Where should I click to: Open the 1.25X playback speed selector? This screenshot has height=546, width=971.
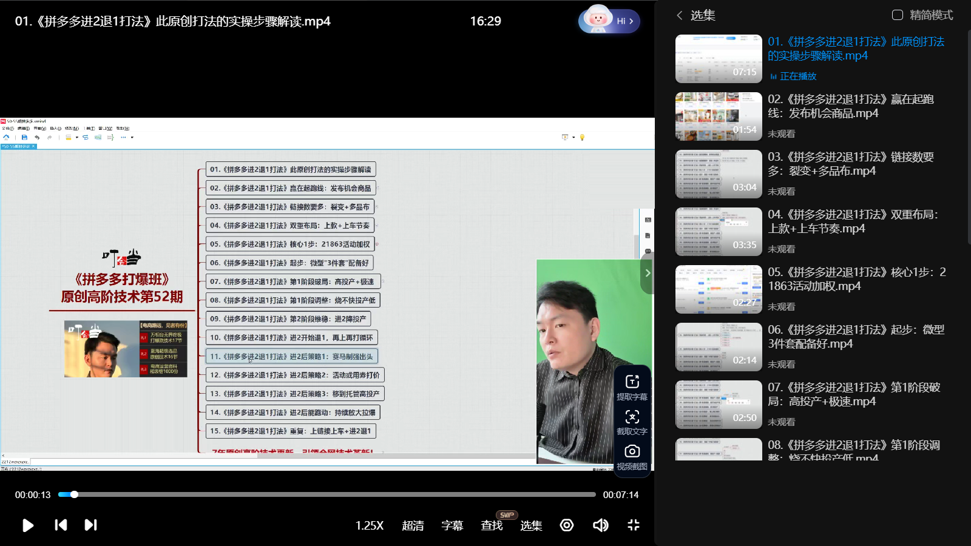(369, 525)
